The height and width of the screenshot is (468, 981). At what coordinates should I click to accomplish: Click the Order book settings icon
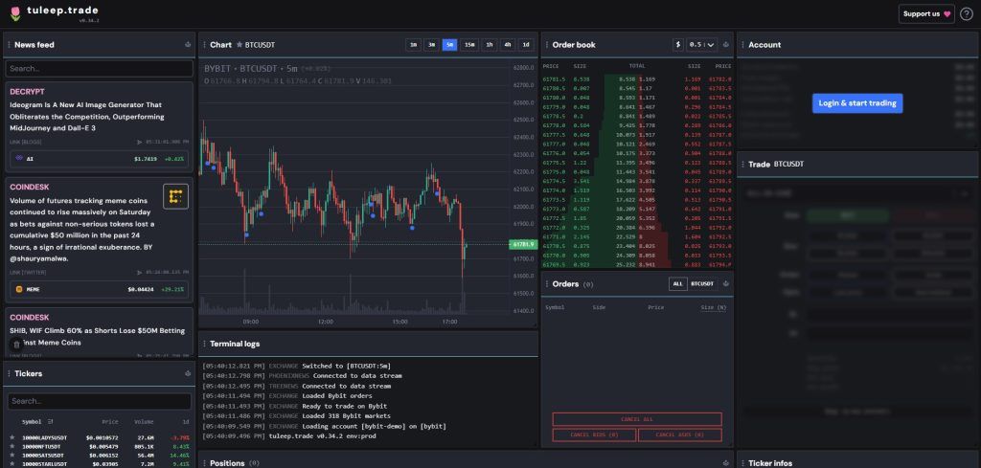[725, 45]
